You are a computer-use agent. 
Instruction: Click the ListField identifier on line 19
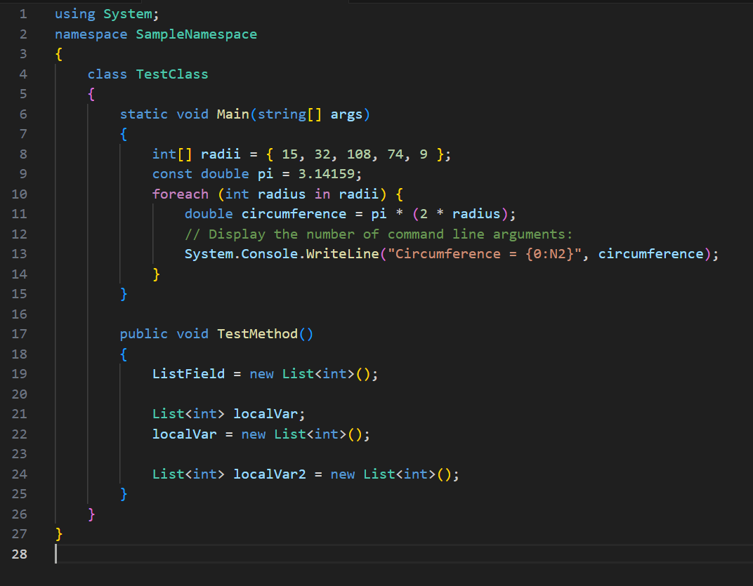[x=188, y=373]
